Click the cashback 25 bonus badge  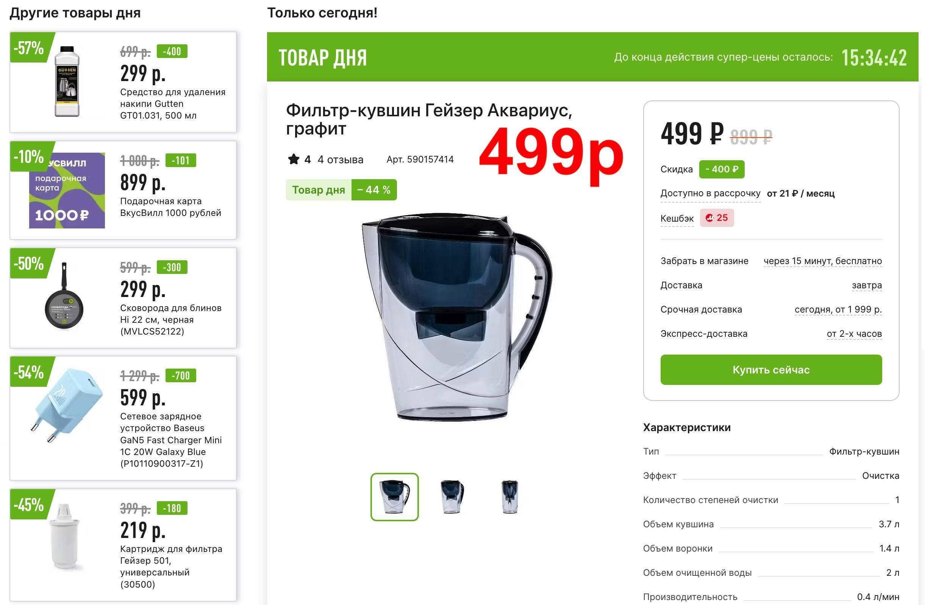click(x=717, y=218)
